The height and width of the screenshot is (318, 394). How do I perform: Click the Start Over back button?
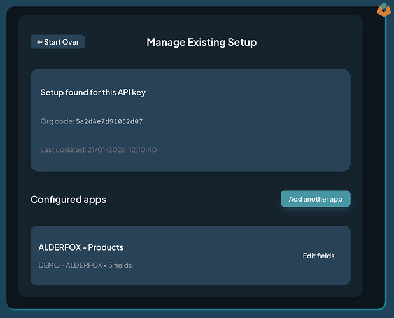pos(57,42)
